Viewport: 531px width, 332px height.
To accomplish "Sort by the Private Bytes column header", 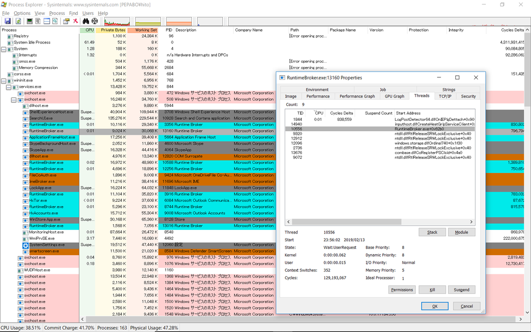I will [112, 30].
